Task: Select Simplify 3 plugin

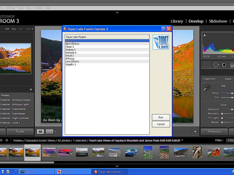Action: pos(107,65)
